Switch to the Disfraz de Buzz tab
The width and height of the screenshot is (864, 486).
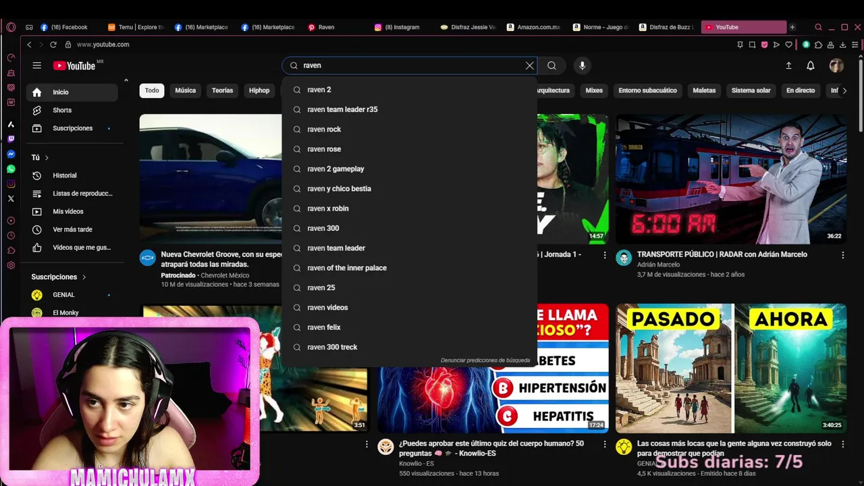[667, 27]
